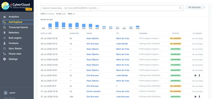Select the 2015 year bar
Image resolution: width=212 pixels, height=99 pixels.
(x=63, y=25)
